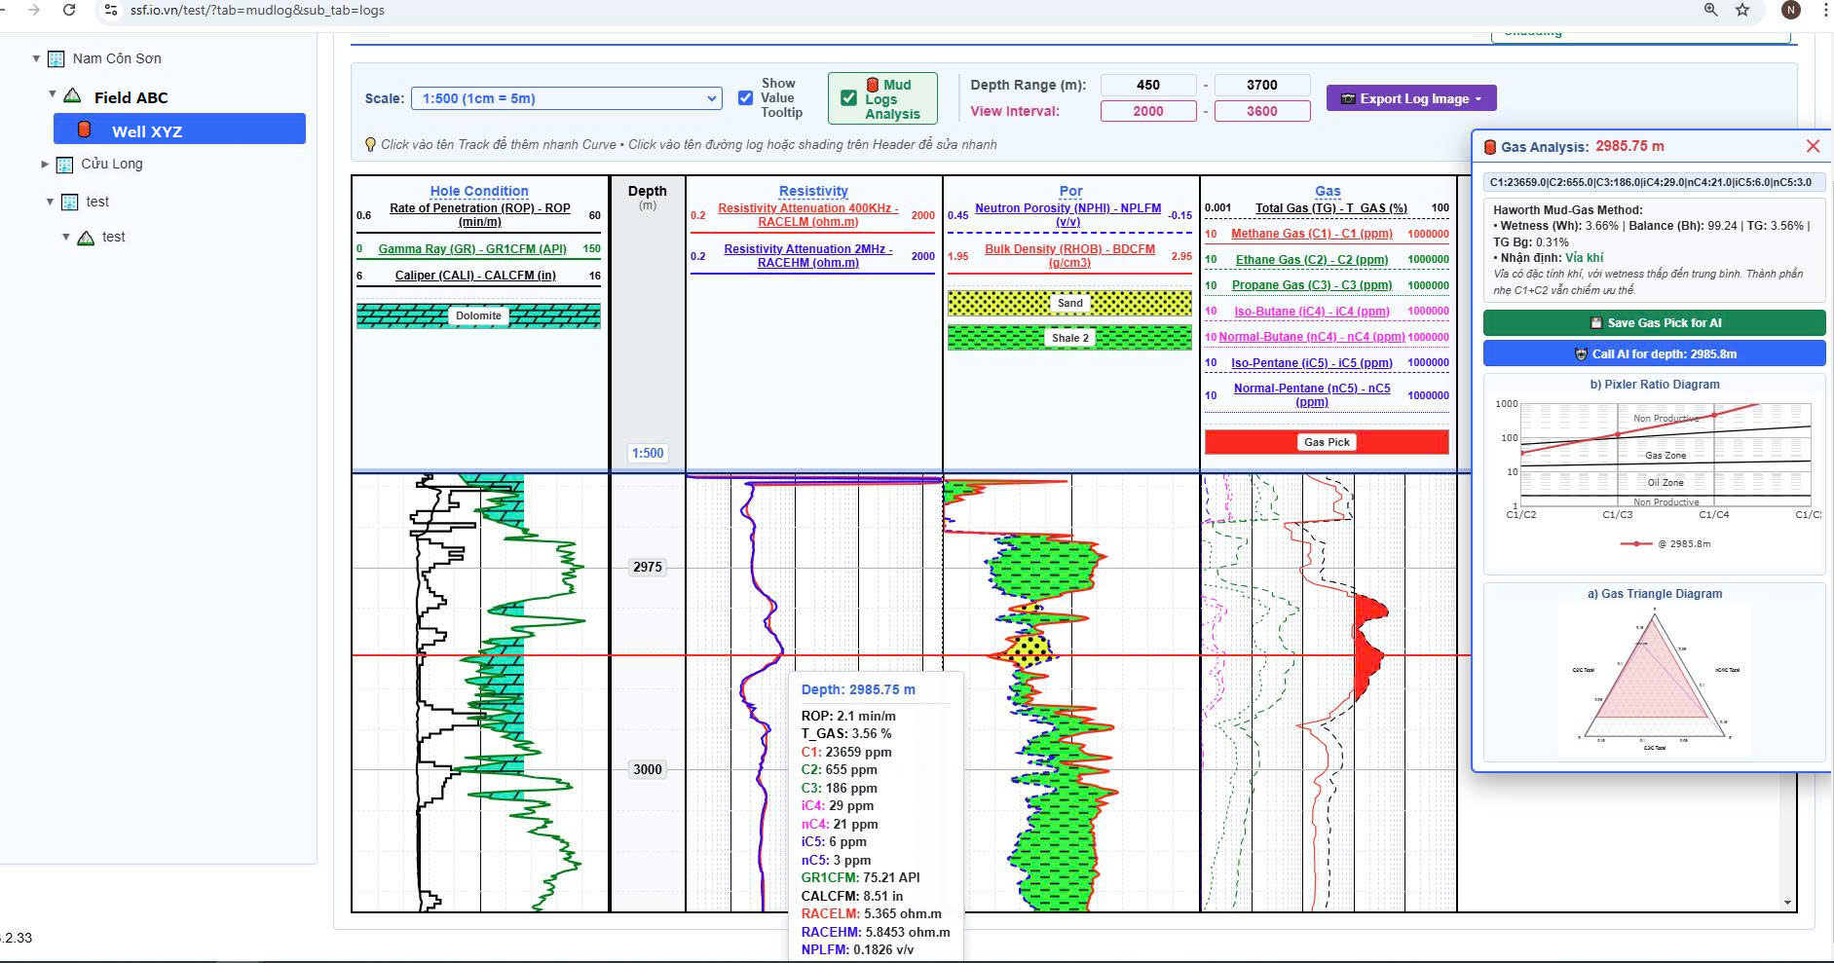Screen dimensions: 1834x963
Task: Open the browser three-dot menu
Action: [1824, 10]
